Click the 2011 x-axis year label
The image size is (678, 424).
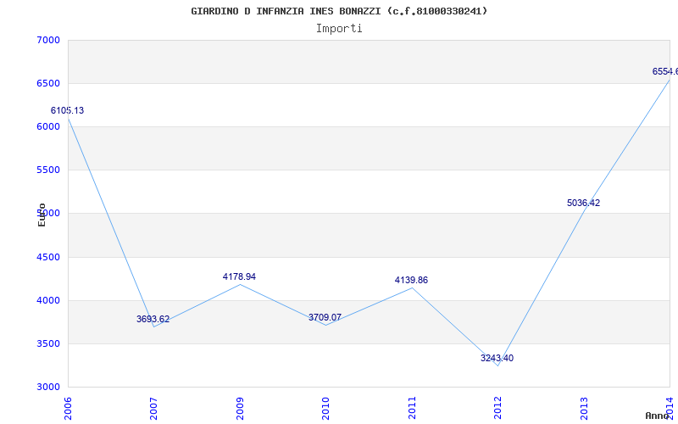[412, 408]
